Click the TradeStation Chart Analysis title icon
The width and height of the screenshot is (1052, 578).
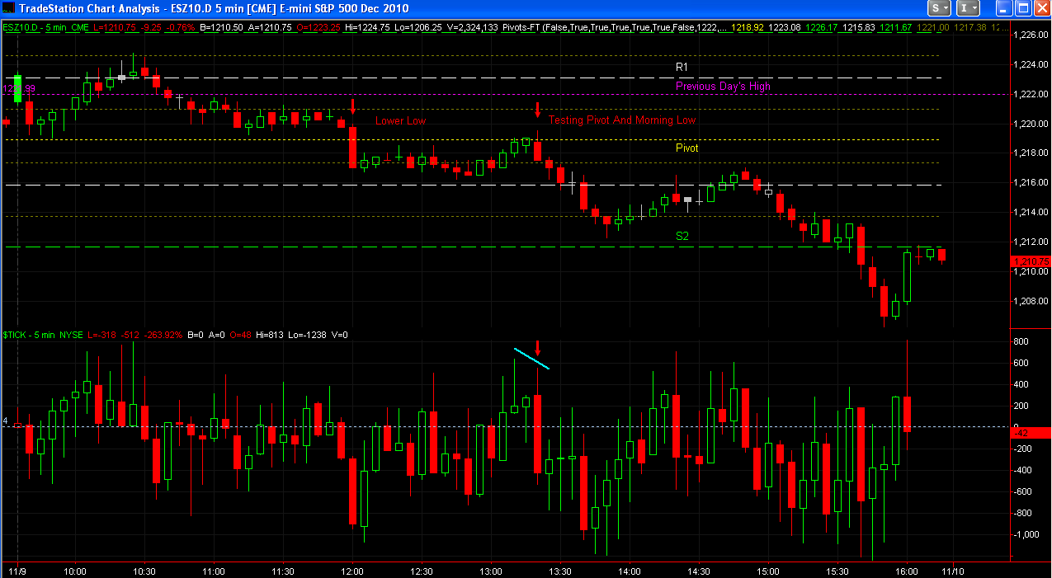coord(9,8)
